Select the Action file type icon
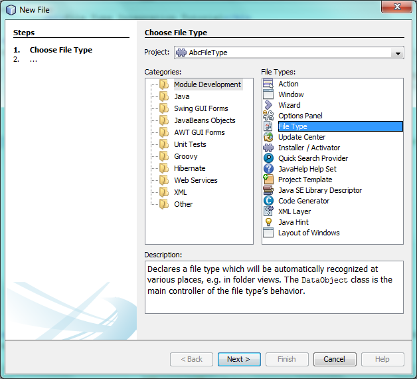Image resolution: width=417 pixels, height=379 pixels. [268, 84]
